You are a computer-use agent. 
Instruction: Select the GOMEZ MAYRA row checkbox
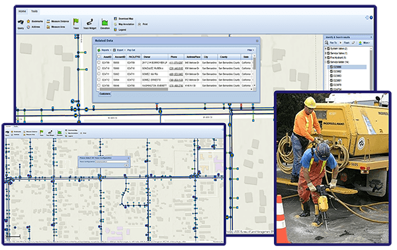pos(99,74)
